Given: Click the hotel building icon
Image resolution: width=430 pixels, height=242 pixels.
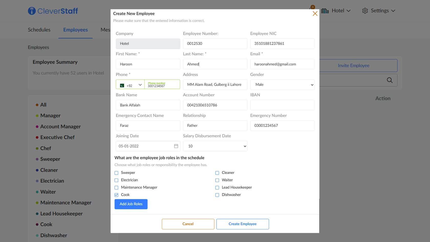Looking at the screenshot, I should pos(325,11).
